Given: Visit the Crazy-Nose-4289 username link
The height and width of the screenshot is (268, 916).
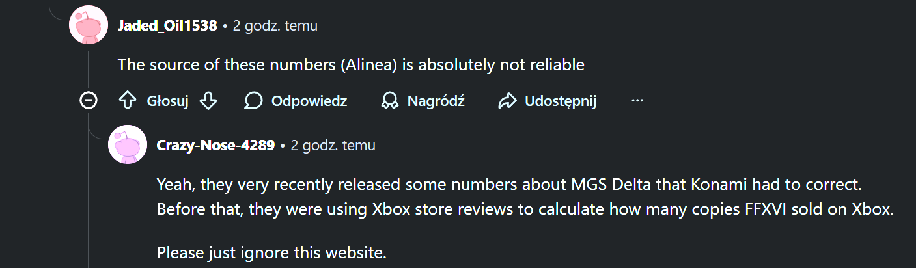Looking at the screenshot, I should click(x=215, y=145).
